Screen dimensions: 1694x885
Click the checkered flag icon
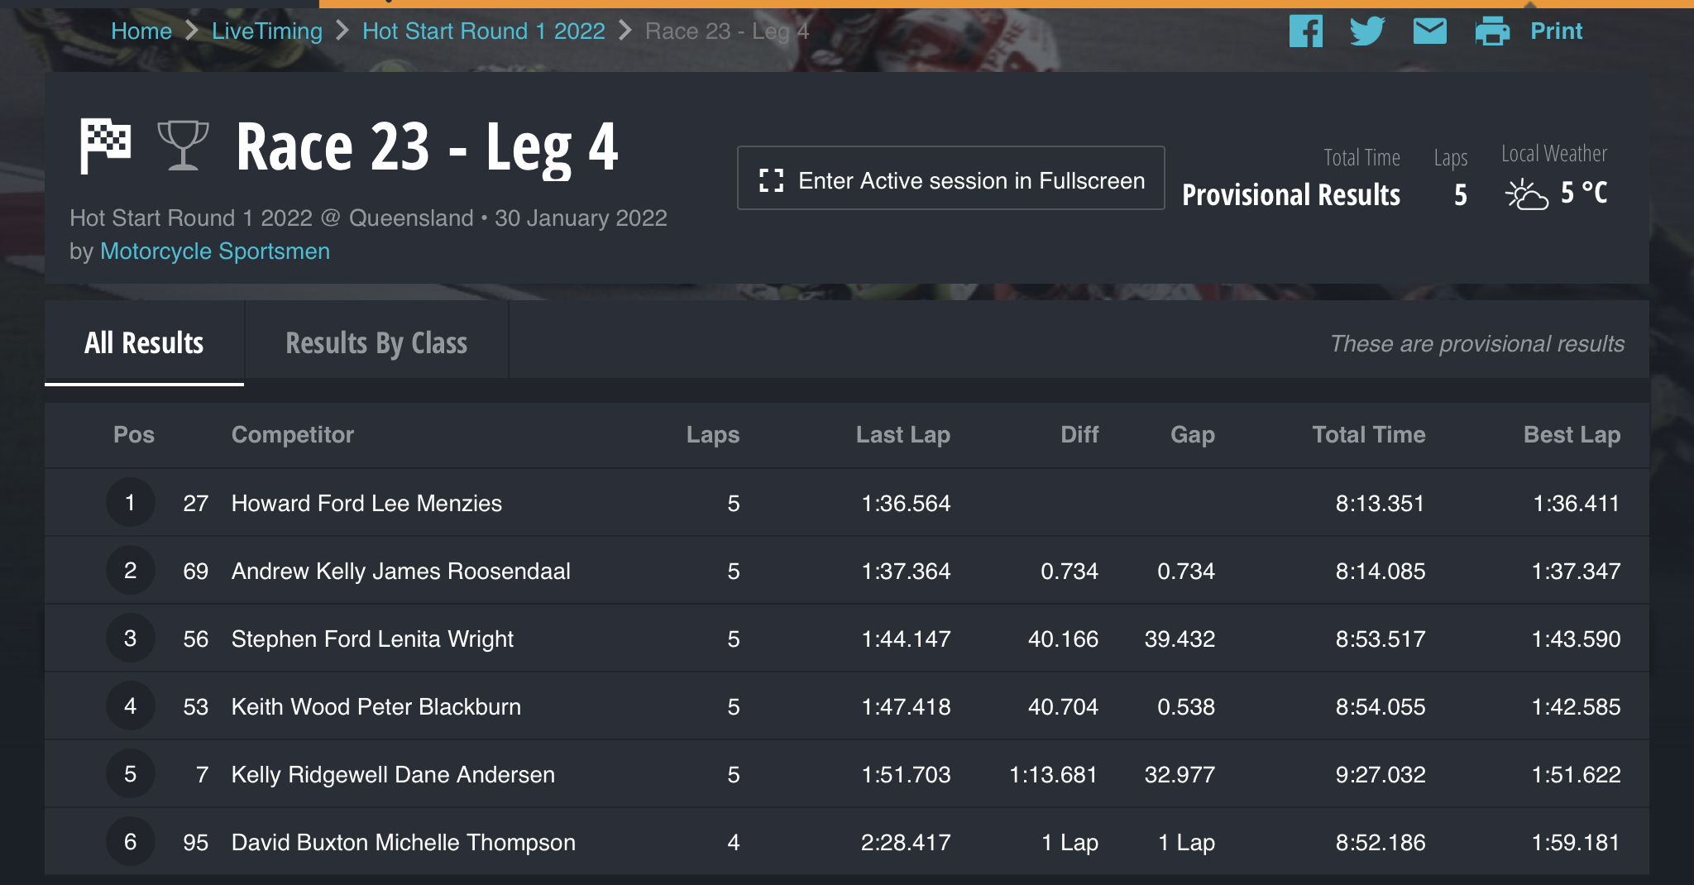pyautogui.click(x=105, y=146)
